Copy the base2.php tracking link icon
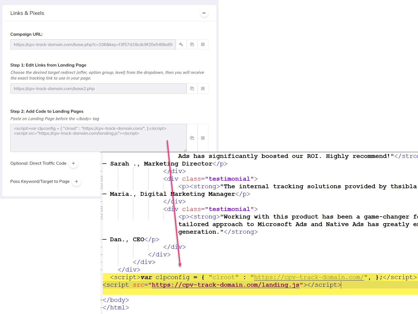 click(192, 88)
